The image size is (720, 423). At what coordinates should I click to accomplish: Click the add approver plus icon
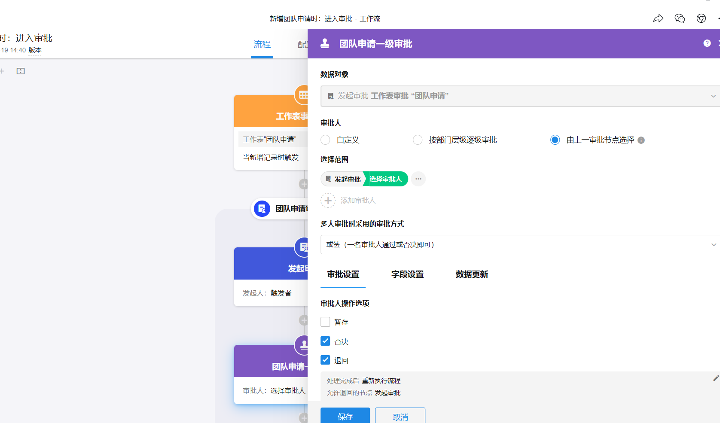pos(328,201)
